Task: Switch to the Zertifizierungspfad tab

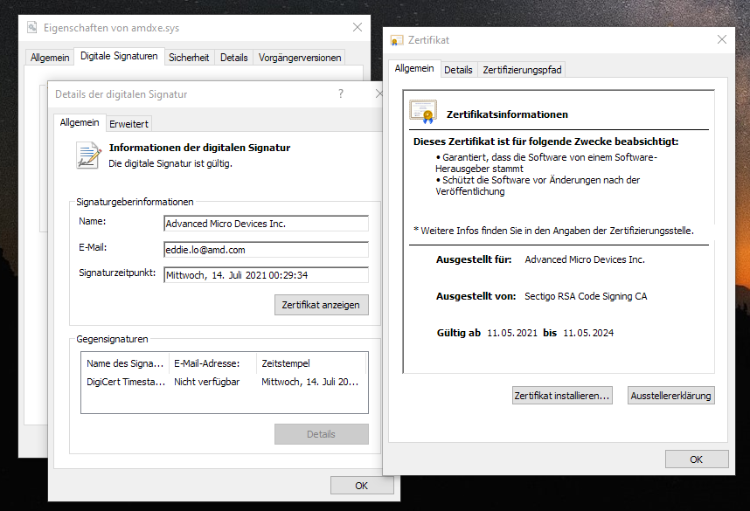Action: 523,70
